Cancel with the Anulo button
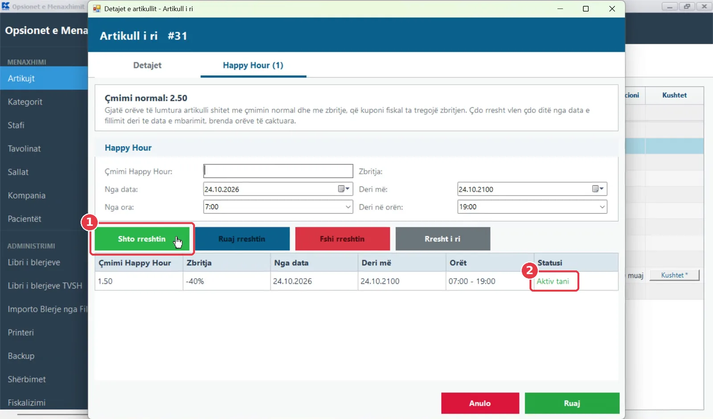The image size is (713, 419). 480,403
